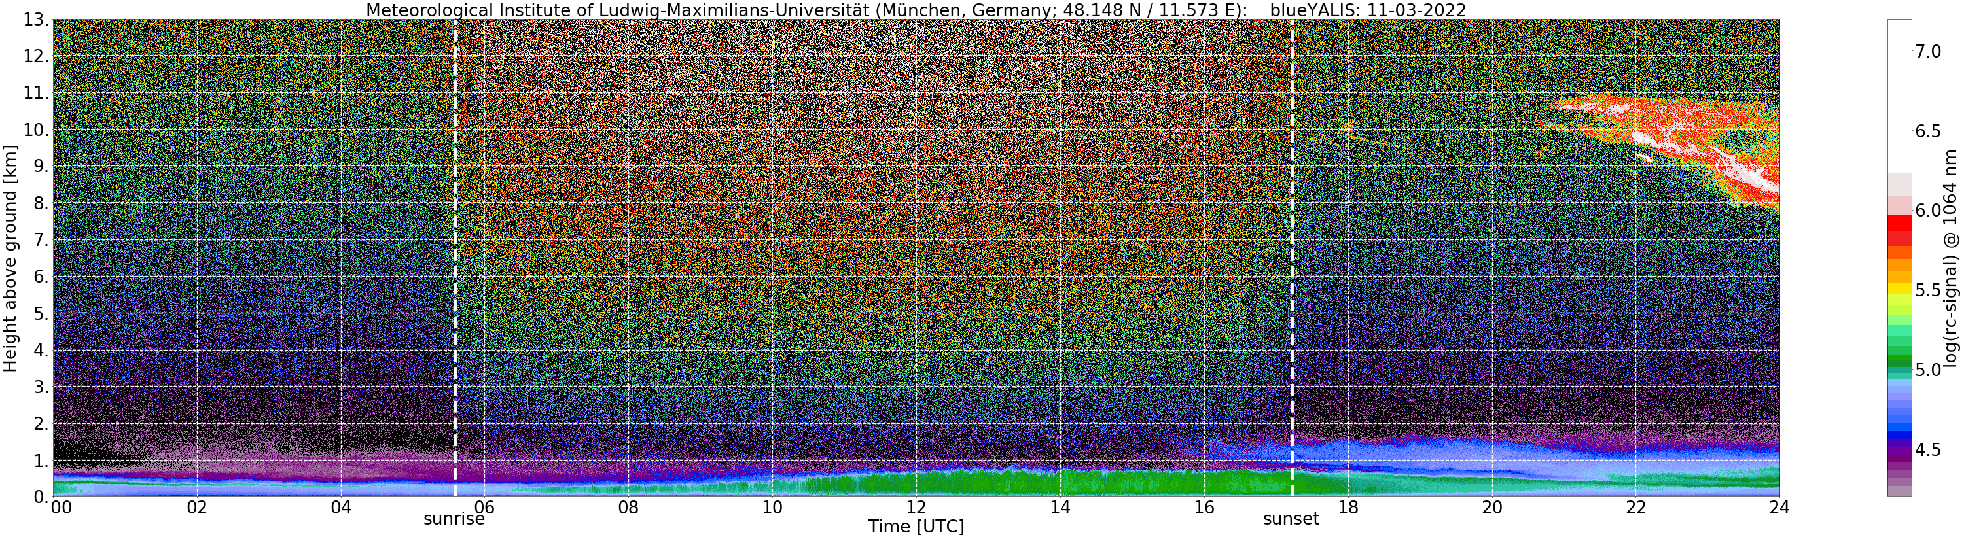Screen dimensions: 1964x539
Task: Click the colorbar '5.5' tick label
Action: [x=1928, y=290]
